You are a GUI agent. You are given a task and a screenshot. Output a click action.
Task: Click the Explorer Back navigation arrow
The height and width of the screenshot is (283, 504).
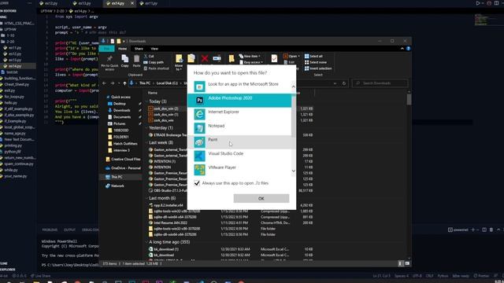point(104,83)
